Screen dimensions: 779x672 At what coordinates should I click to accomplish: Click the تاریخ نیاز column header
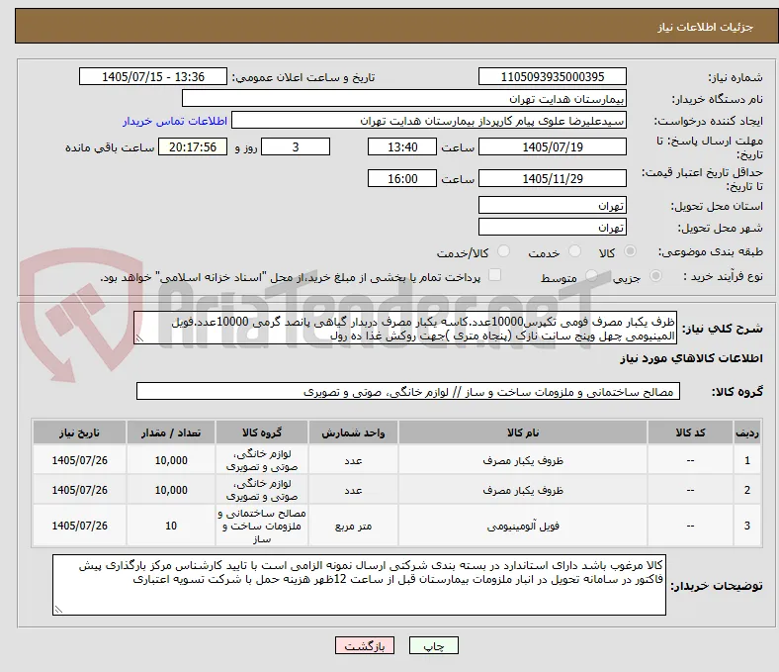79,432
